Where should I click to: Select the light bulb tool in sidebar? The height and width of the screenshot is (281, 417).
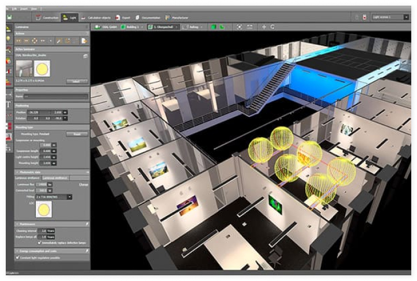(x=8, y=39)
